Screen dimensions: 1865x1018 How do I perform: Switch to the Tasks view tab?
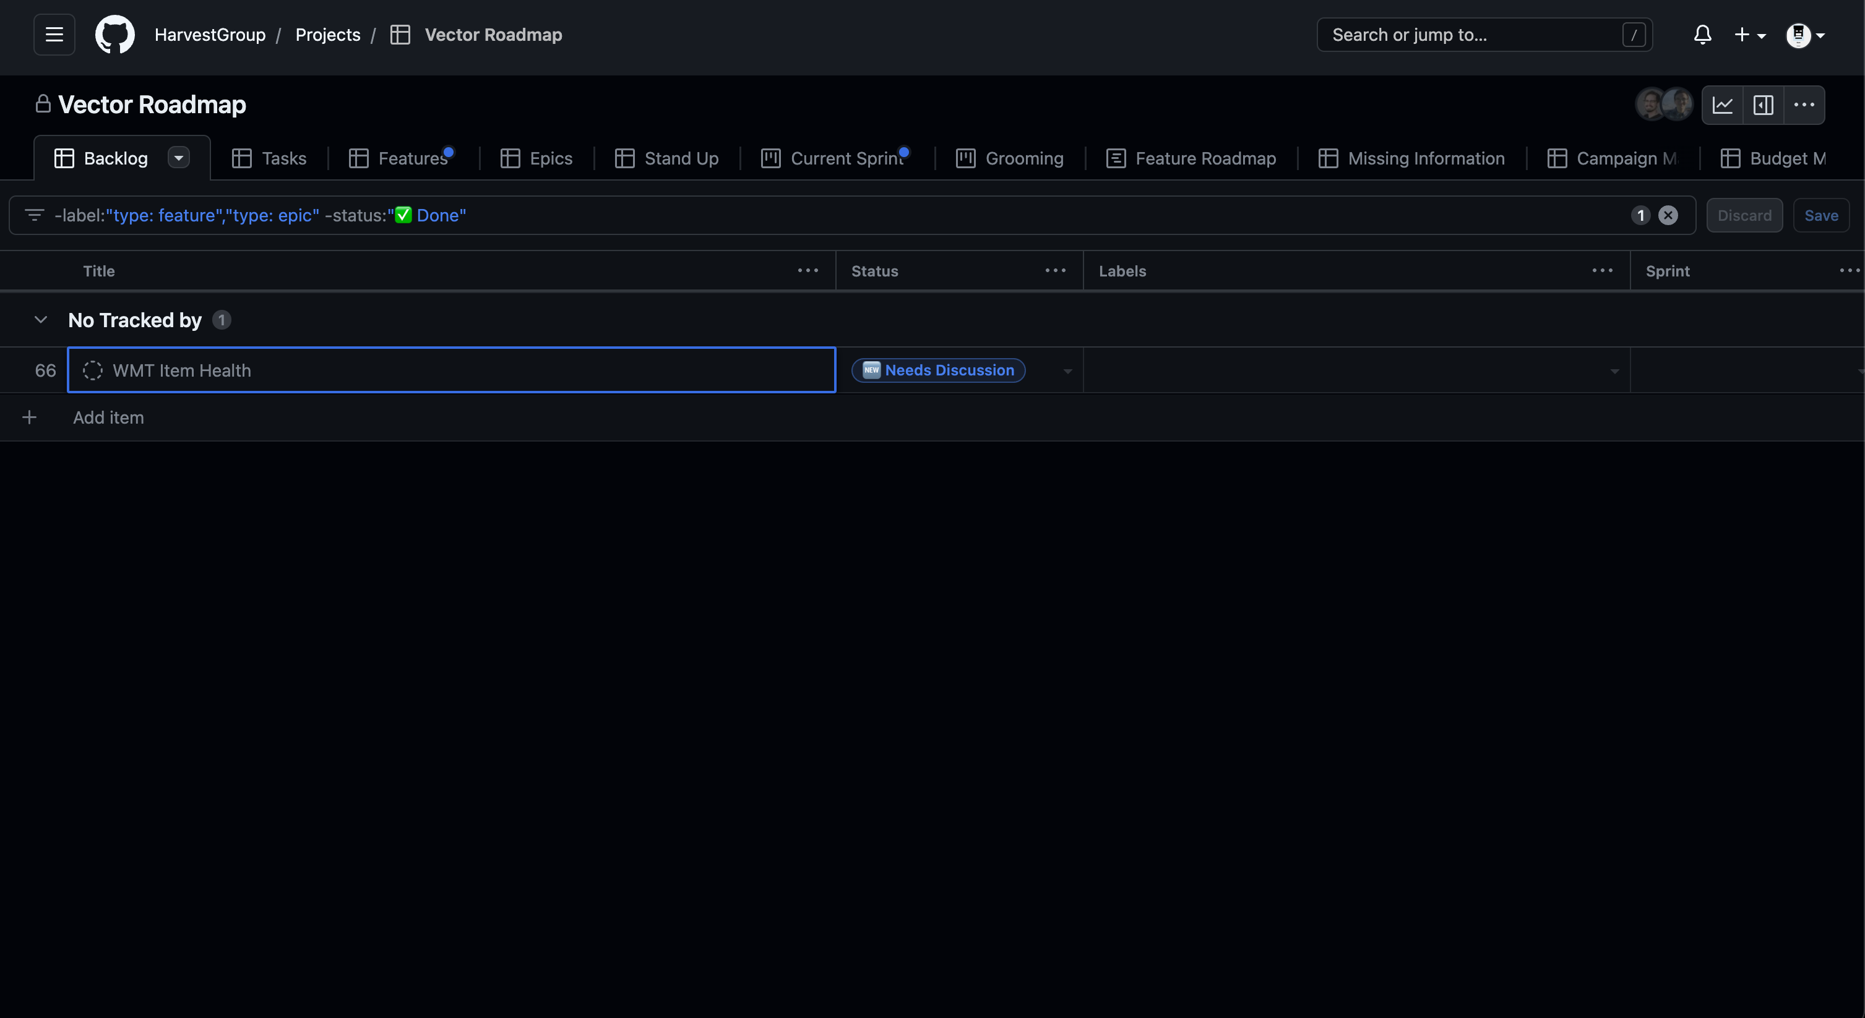pos(269,158)
